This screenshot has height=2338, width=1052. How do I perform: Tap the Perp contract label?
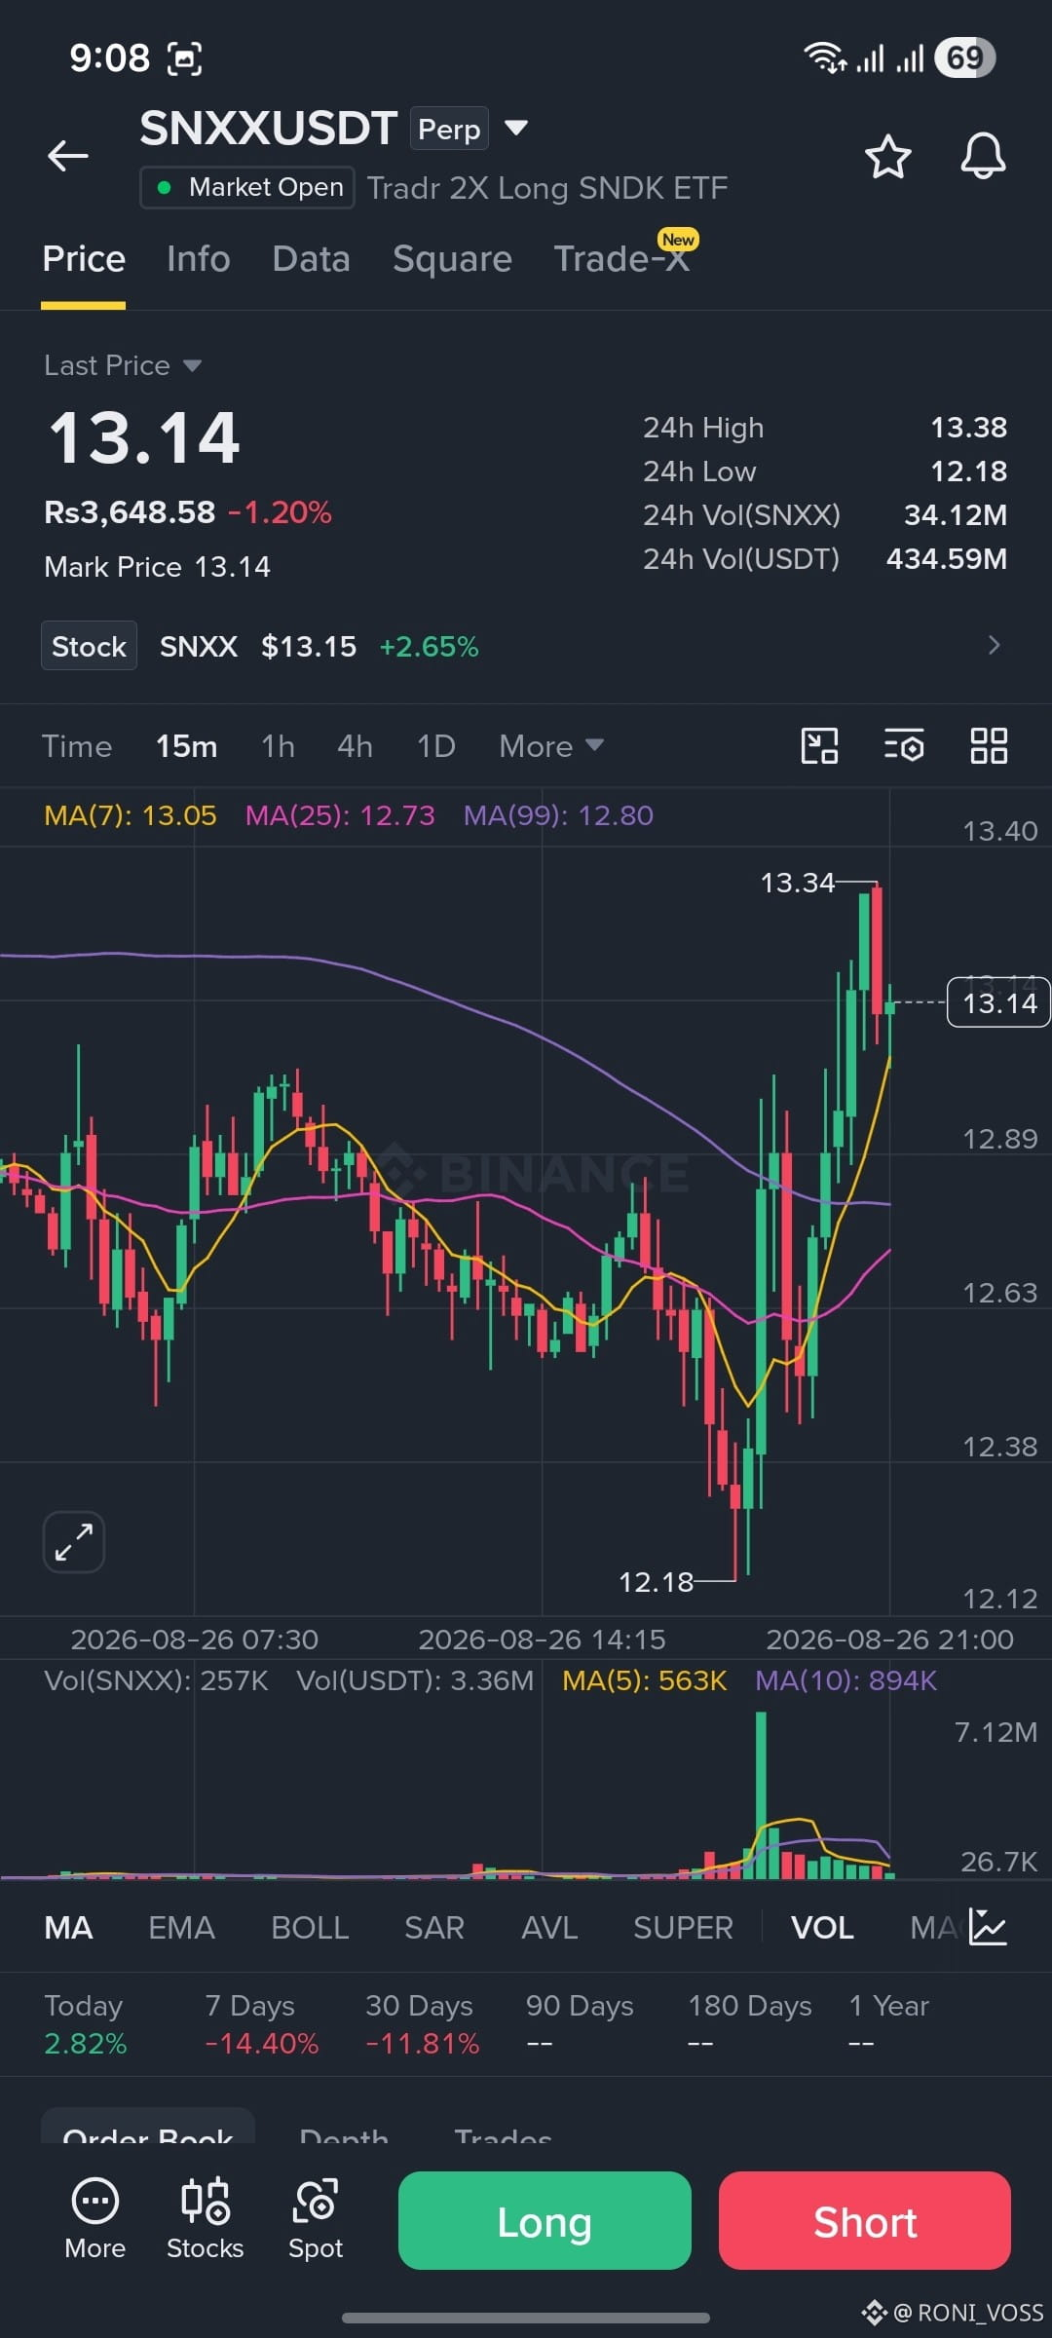[x=449, y=129]
